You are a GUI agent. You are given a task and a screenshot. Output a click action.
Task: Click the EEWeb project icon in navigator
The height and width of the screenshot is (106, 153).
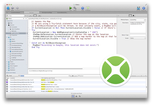7,19
